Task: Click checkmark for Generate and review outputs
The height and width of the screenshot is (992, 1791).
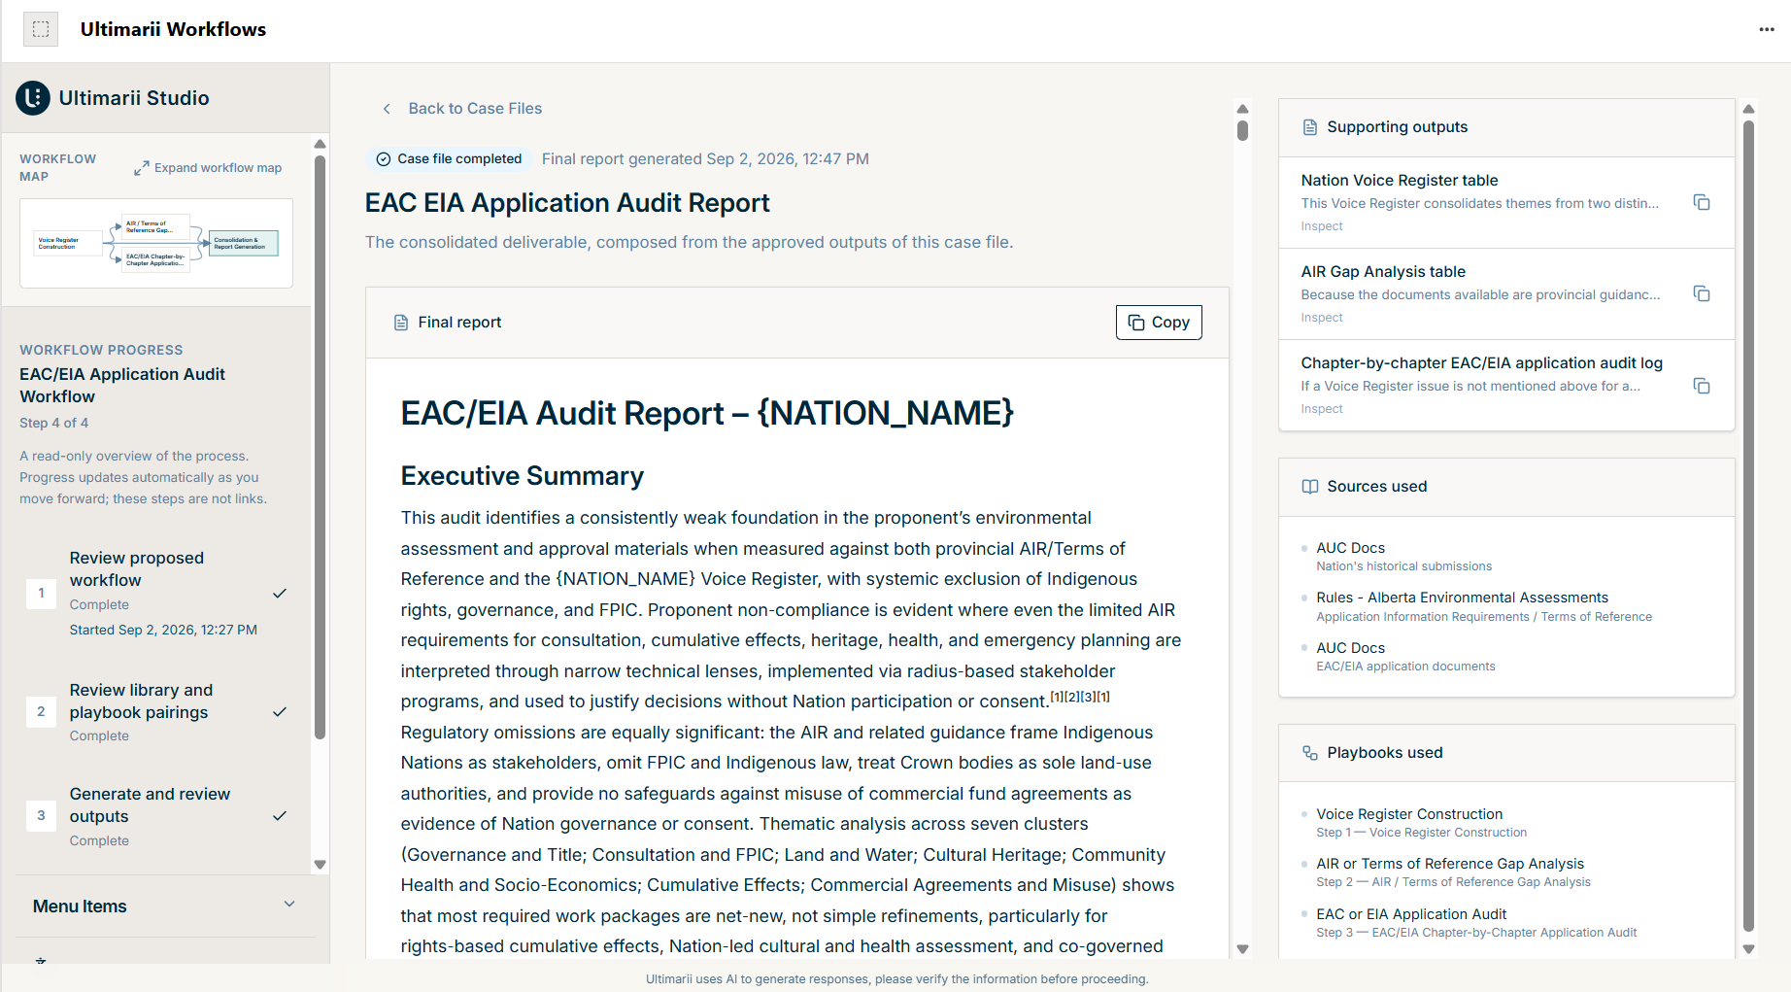Action: 280,816
